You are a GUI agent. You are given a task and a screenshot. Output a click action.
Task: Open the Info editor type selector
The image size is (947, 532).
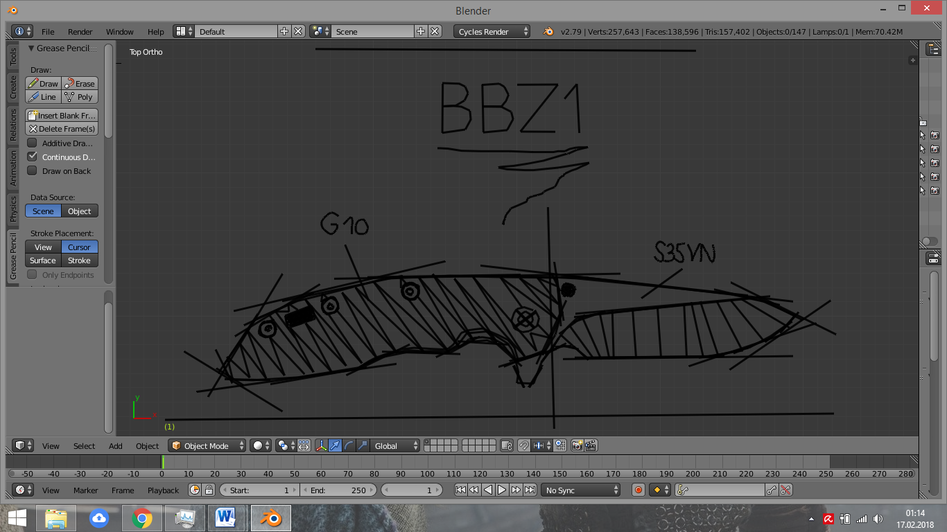[x=22, y=32]
